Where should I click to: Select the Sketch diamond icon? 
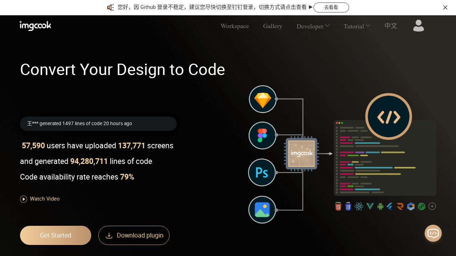(263, 99)
